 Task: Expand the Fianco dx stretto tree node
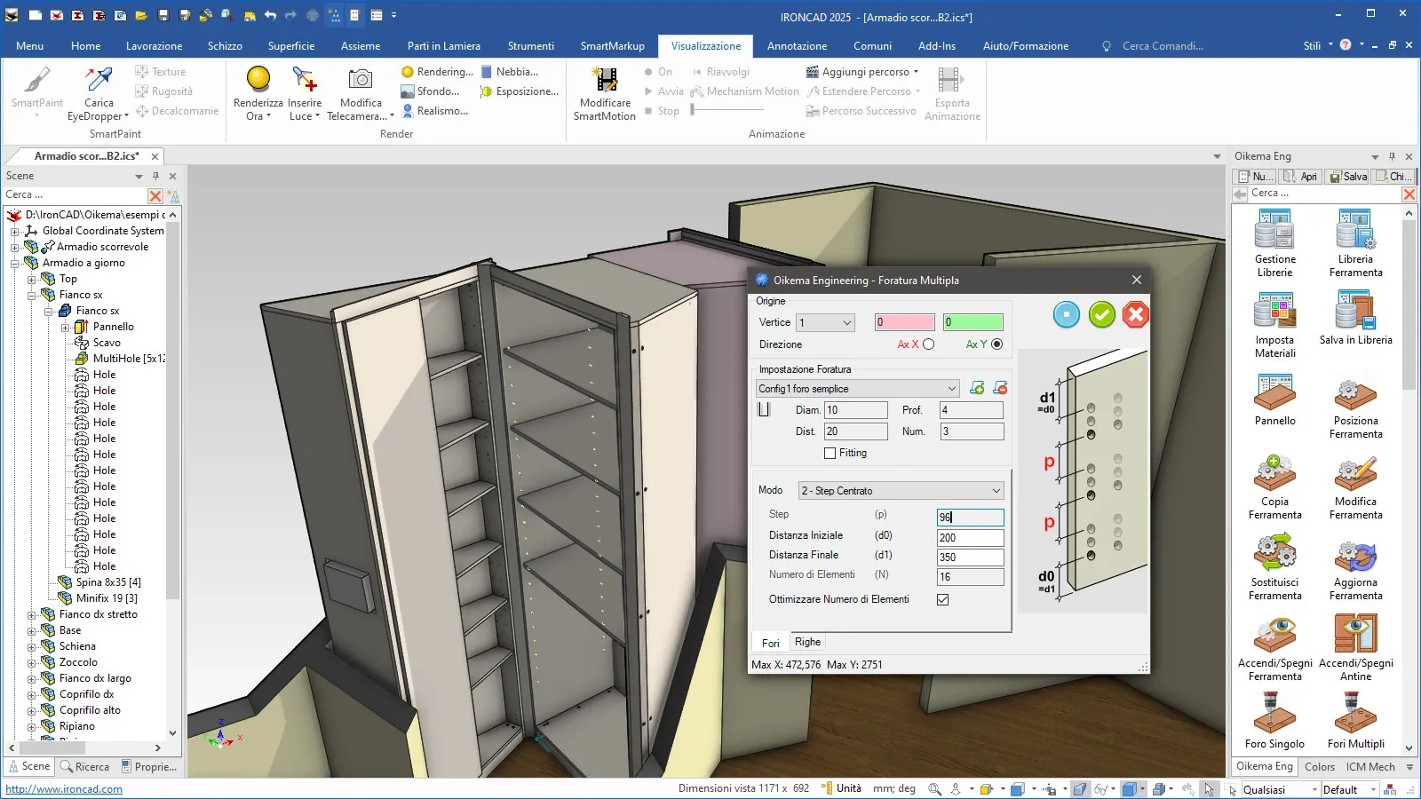31,614
